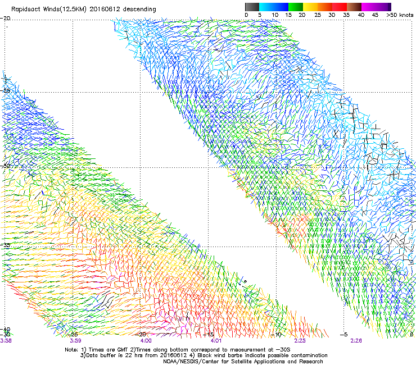Click the cyan 5-10 knots legend segment
Image resolution: width=416 pixels, height=365 pixels.
tap(266, 7)
